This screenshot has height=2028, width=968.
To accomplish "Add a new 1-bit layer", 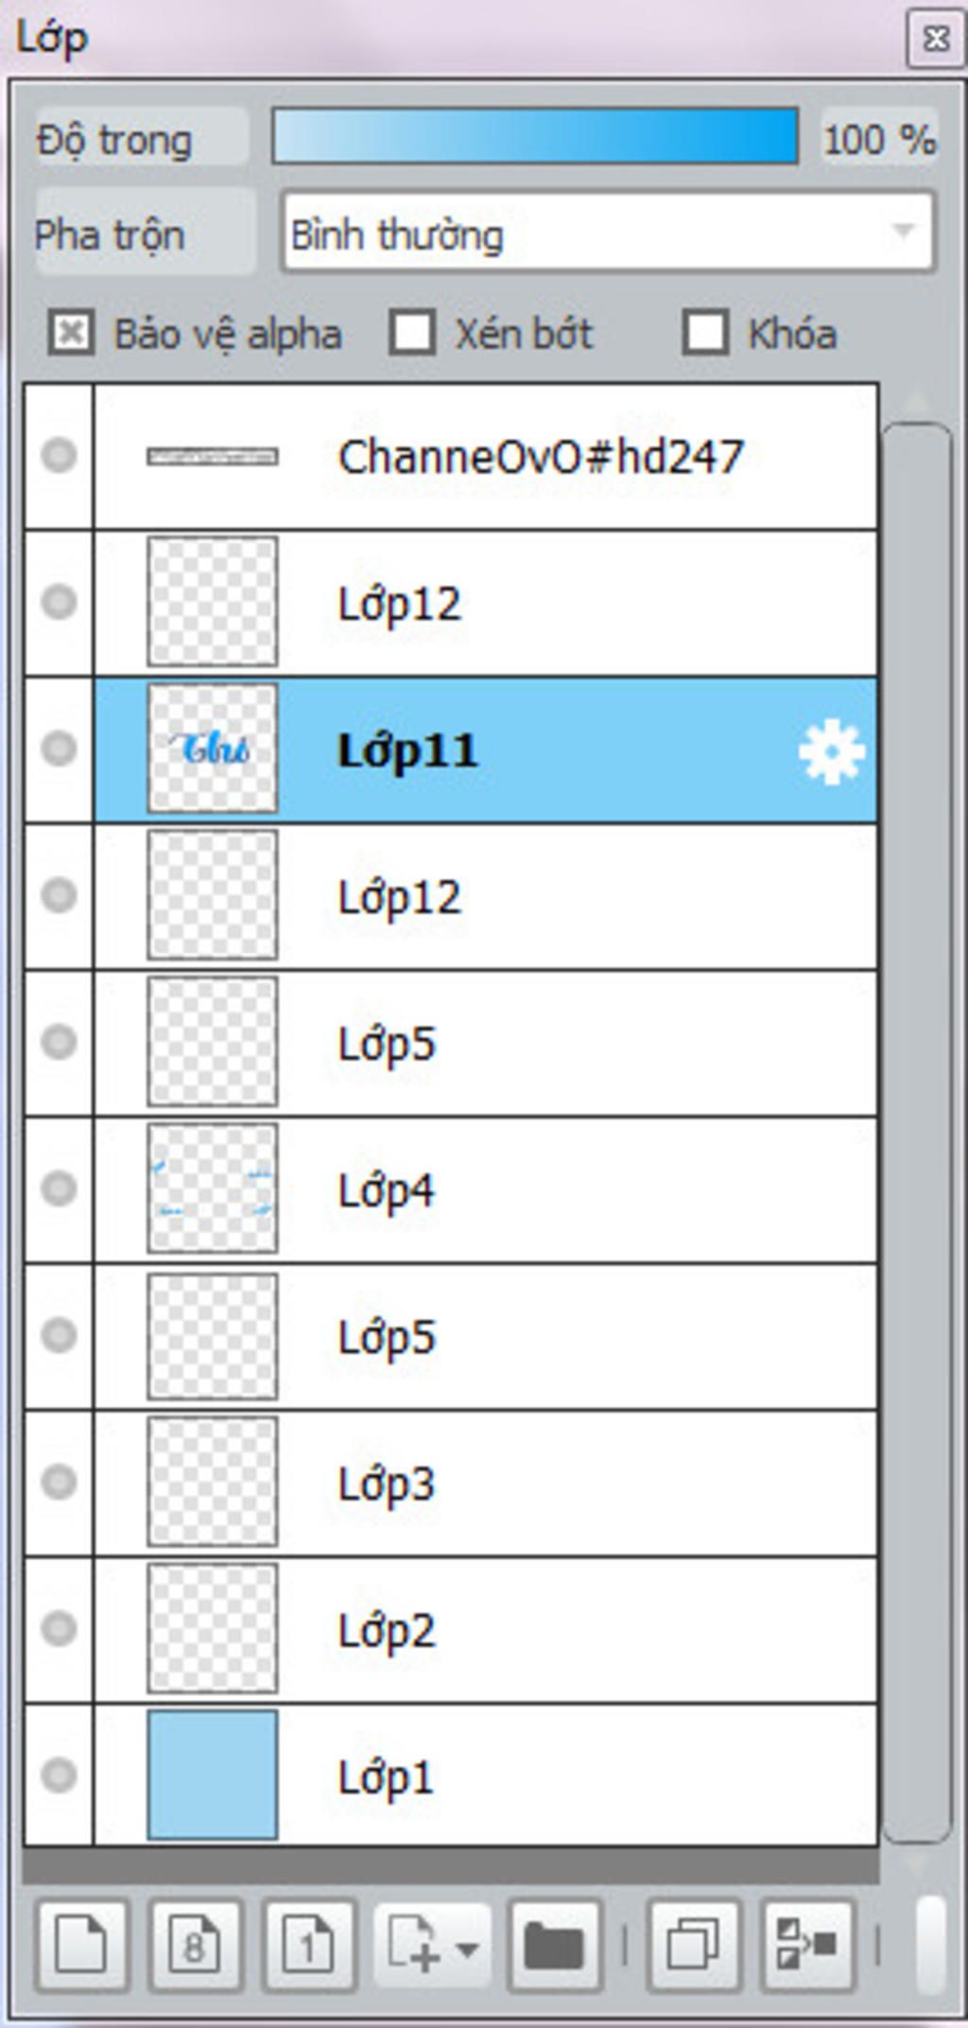I will [309, 1946].
